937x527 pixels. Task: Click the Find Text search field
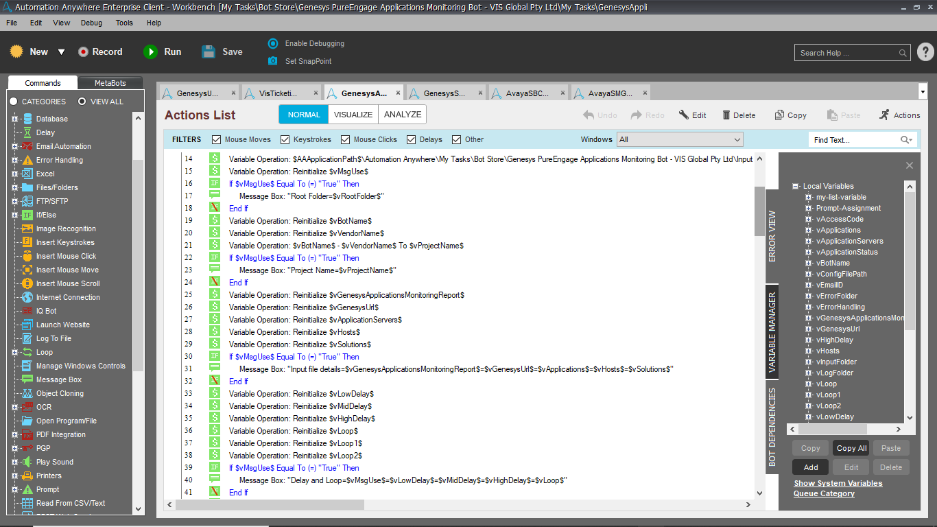click(x=855, y=140)
